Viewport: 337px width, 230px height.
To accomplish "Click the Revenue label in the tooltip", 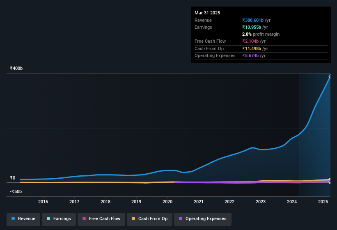I will [x=203, y=20].
